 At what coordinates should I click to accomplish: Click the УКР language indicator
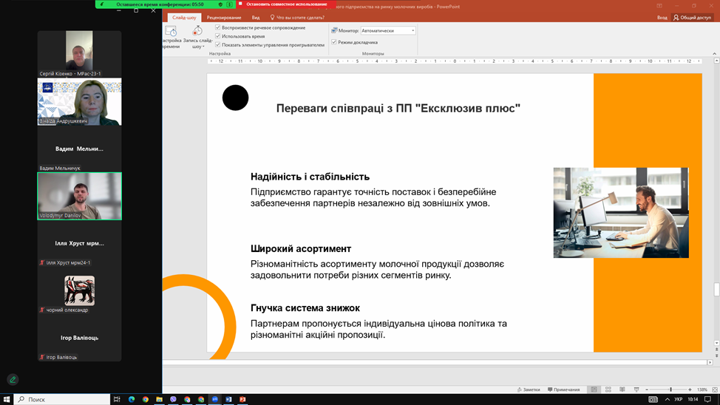point(678,399)
